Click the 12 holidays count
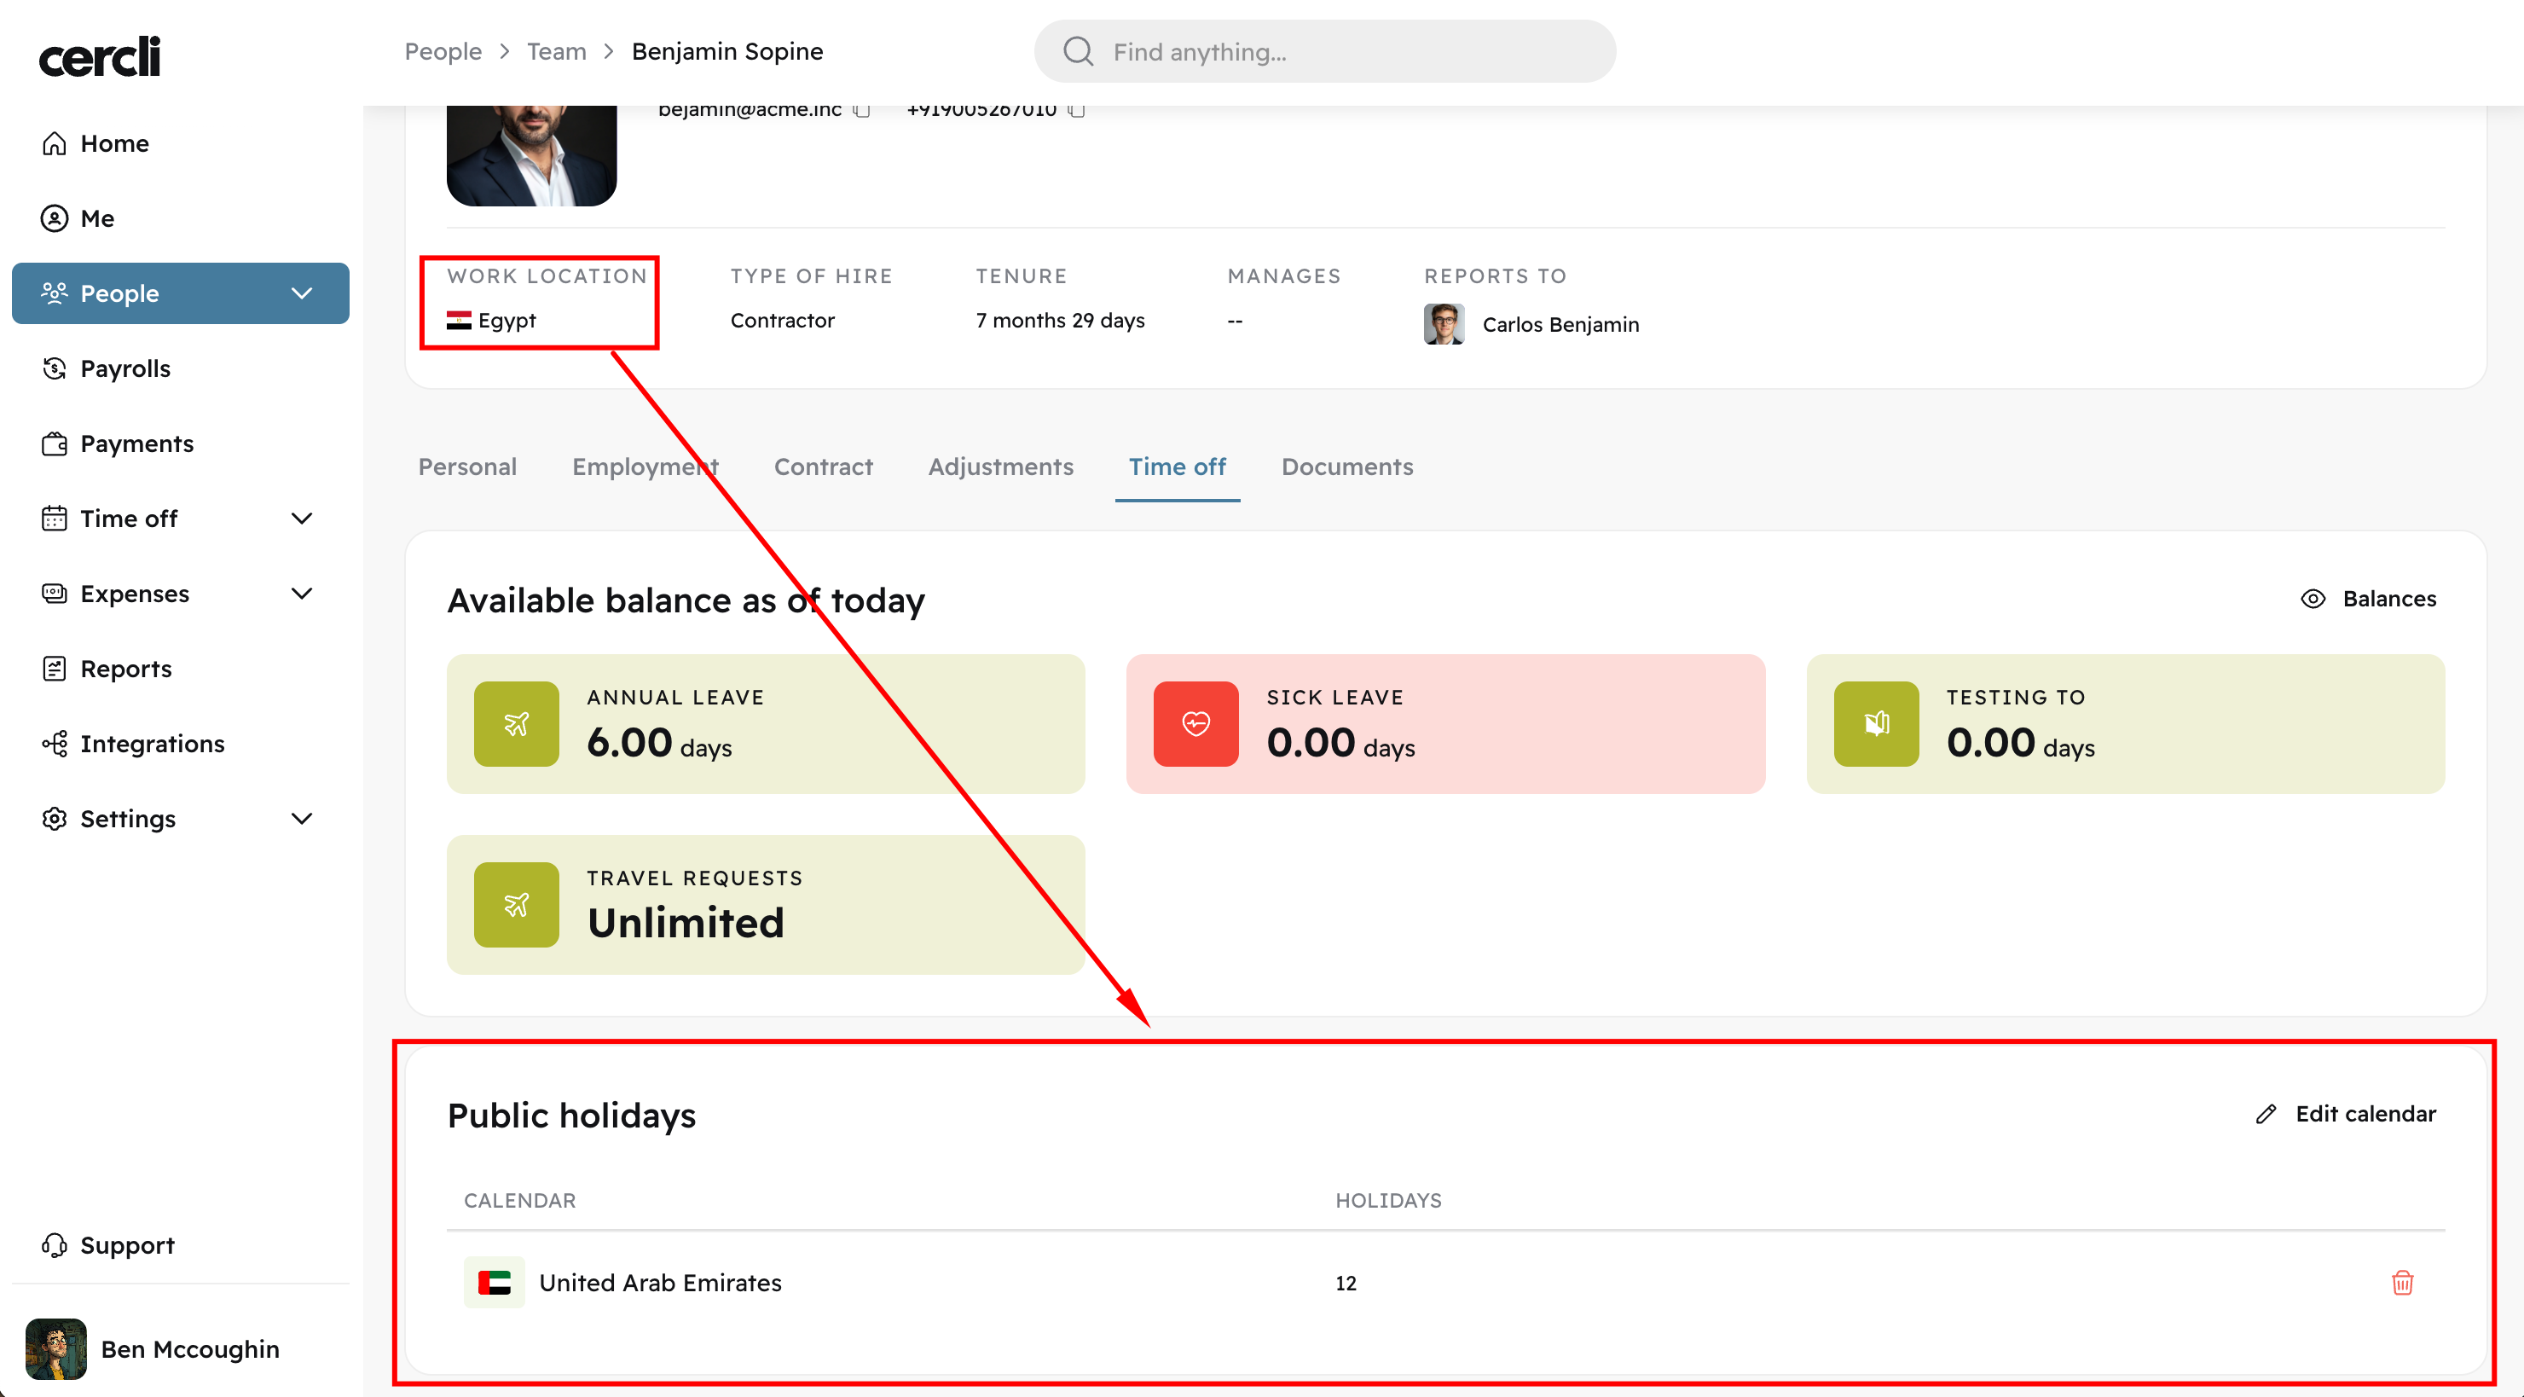This screenshot has width=2524, height=1397. pos(1346,1283)
